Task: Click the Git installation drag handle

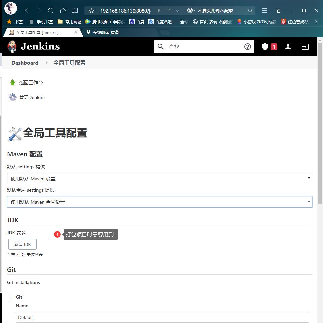Action: (11, 297)
